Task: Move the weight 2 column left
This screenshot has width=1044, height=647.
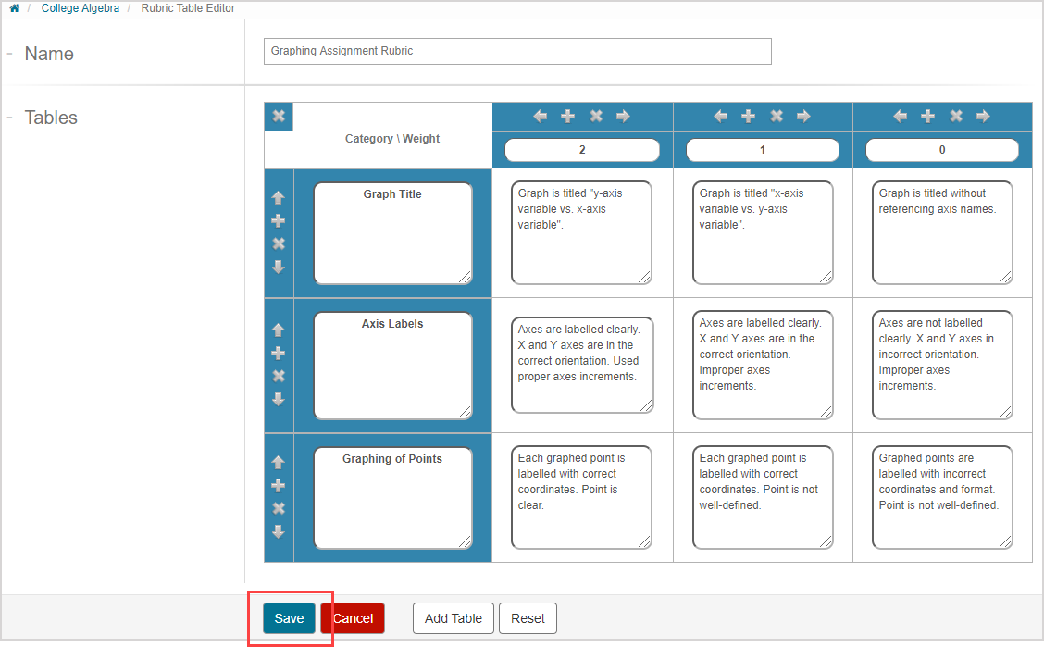Action: [541, 117]
